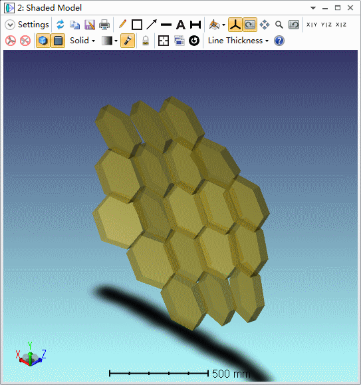Switch to the Y|Z view
This screenshot has height=385, width=361.
point(326,25)
